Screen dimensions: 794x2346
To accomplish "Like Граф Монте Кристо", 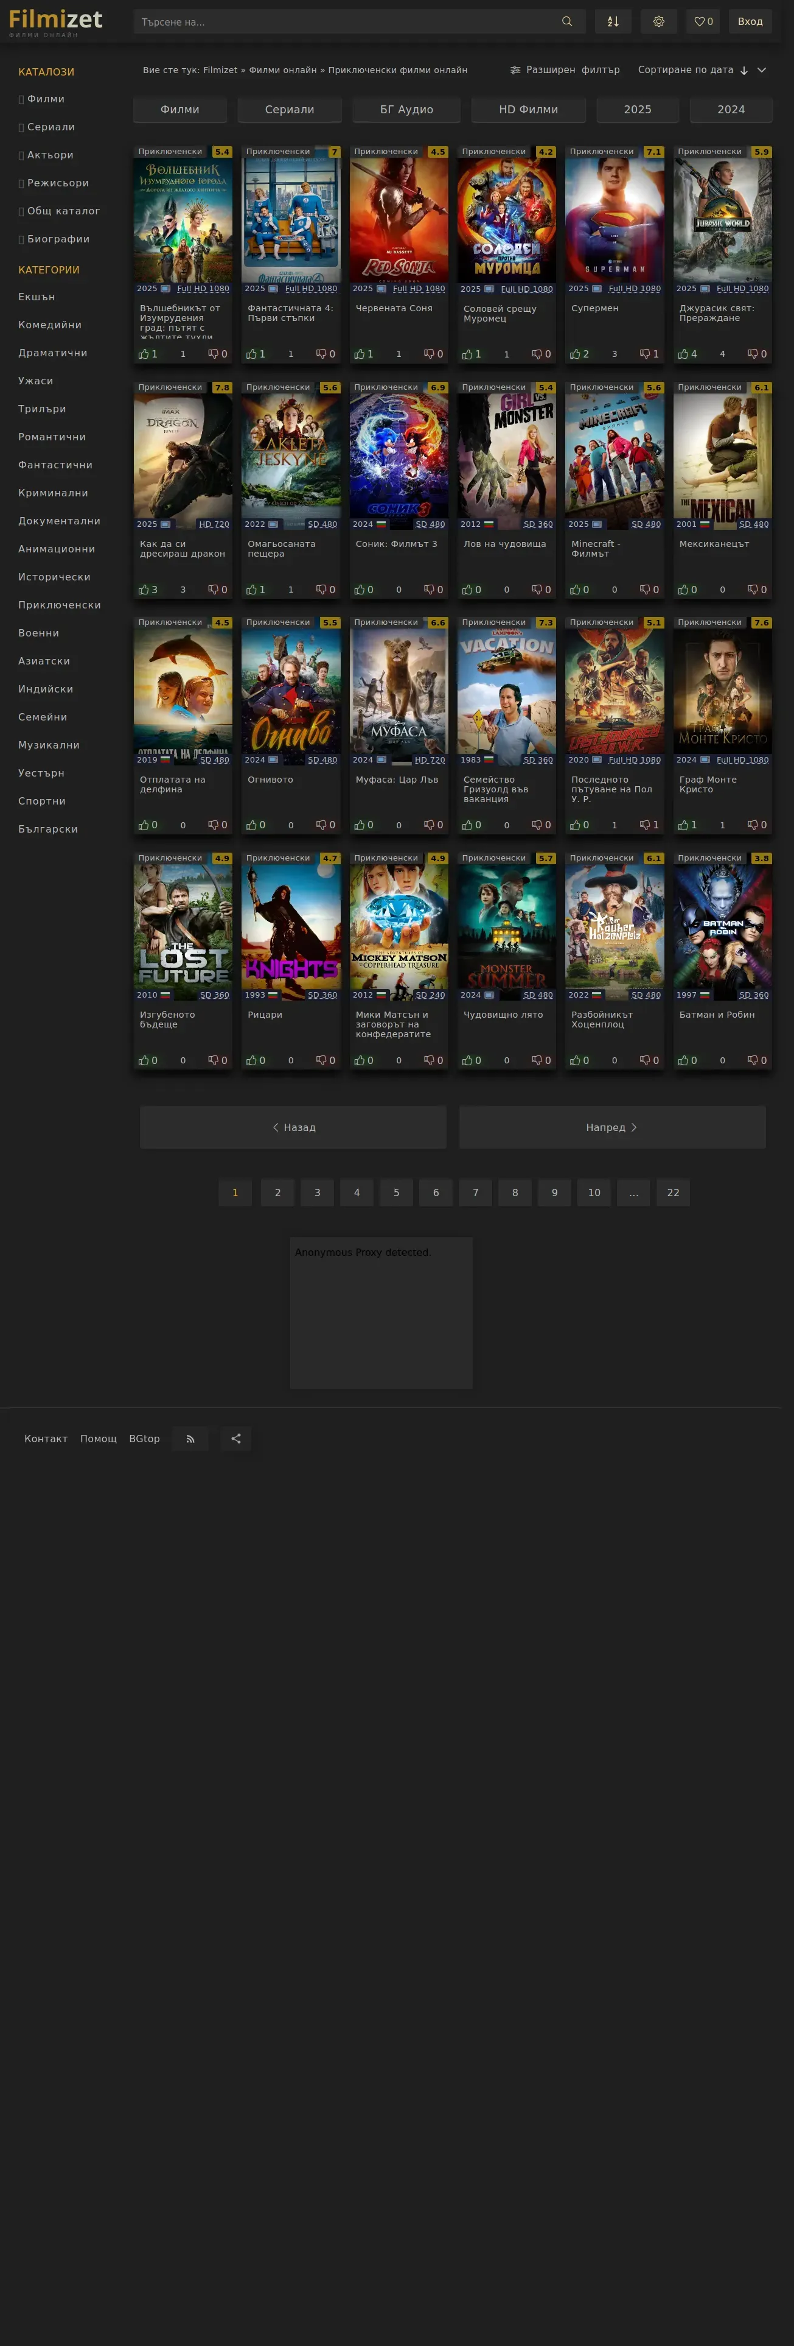I will [688, 825].
